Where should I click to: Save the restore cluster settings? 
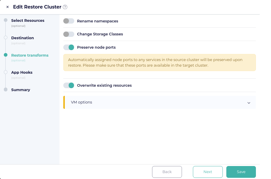coord(241,172)
